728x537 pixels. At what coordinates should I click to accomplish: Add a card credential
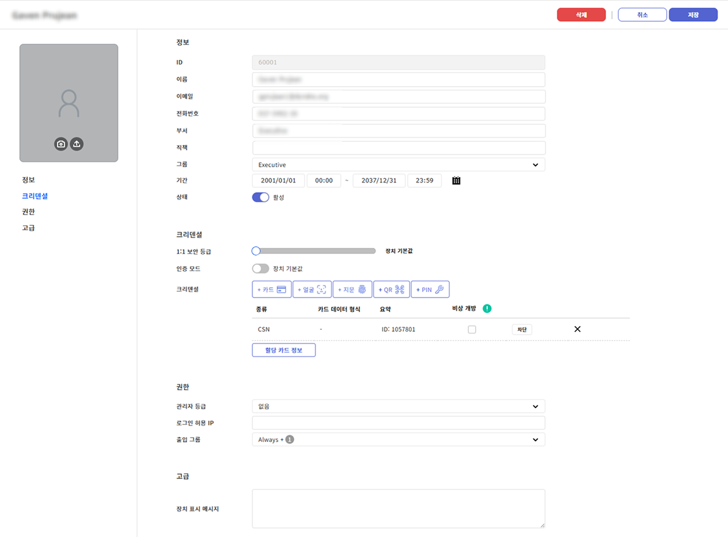tap(272, 290)
